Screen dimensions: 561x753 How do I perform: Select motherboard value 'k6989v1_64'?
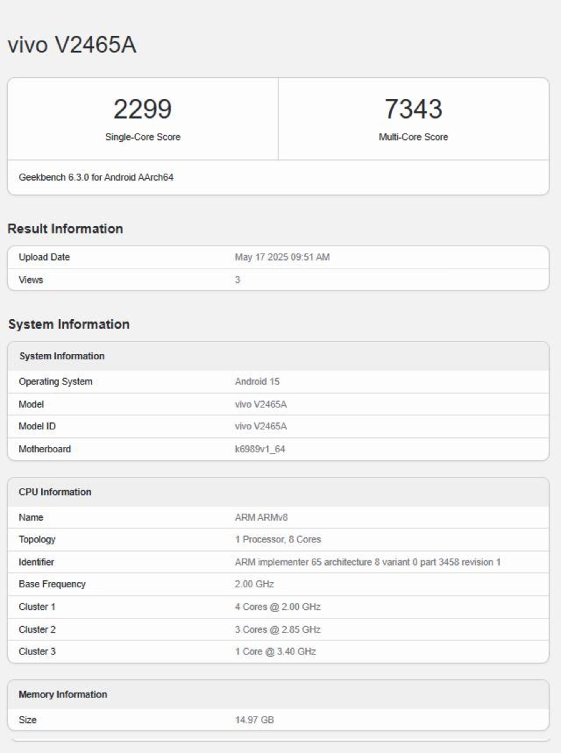click(x=260, y=449)
